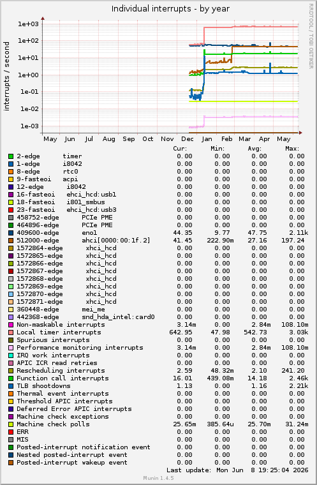
Task: Click the Cur: column header
Action: tap(180, 149)
